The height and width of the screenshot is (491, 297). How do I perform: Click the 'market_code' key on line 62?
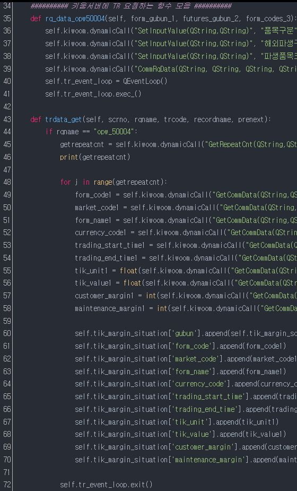tap(196, 359)
